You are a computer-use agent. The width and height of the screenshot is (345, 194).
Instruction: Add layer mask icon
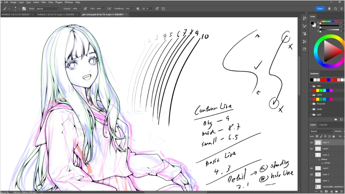tap(326, 192)
